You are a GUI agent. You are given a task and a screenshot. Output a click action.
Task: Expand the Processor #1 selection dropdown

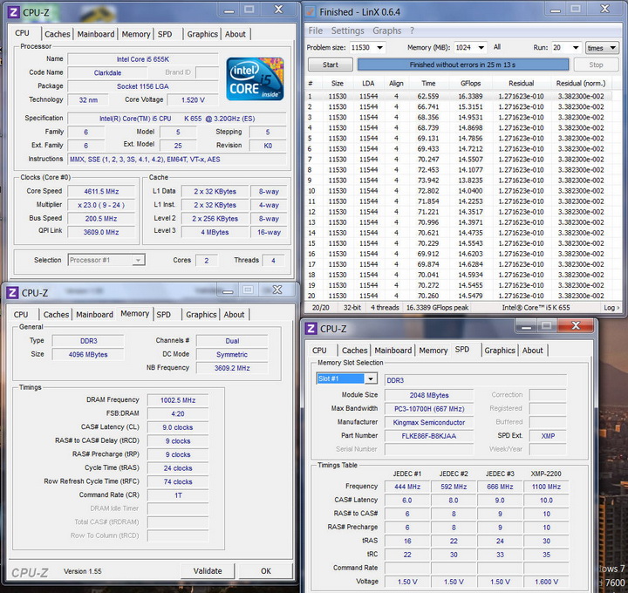click(138, 260)
